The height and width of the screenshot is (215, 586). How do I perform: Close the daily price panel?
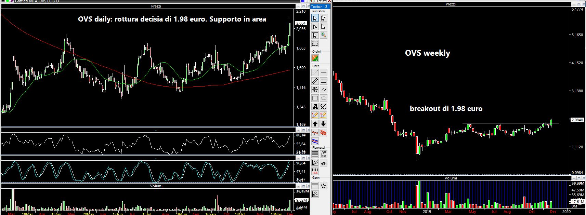[x=308, y=6]
